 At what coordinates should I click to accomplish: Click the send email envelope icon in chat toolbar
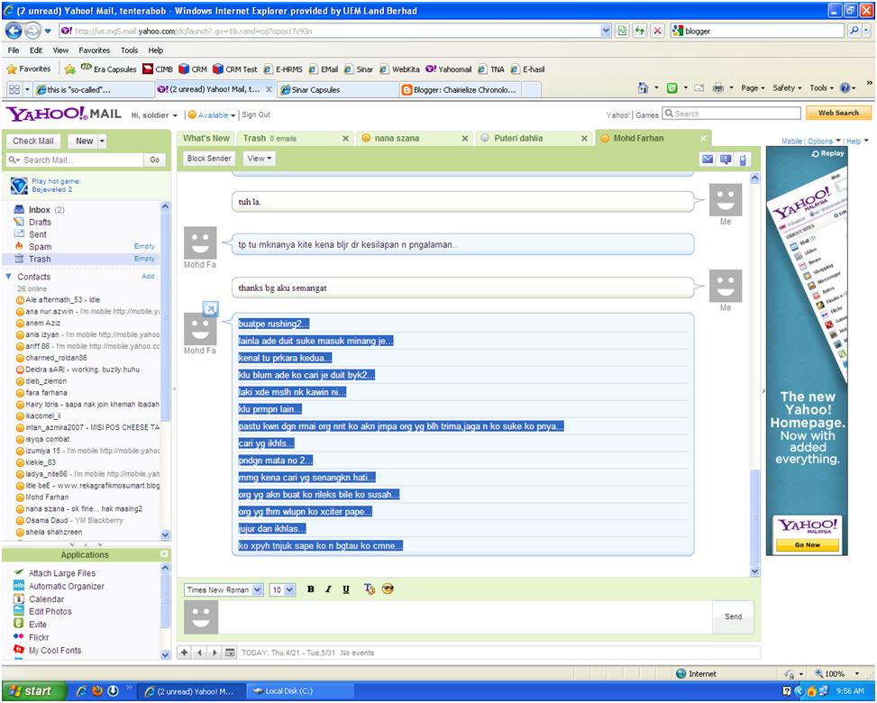click(708, 160)
